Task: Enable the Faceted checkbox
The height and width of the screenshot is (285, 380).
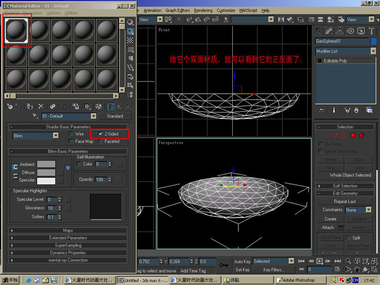Action: (x=100, y=141)
